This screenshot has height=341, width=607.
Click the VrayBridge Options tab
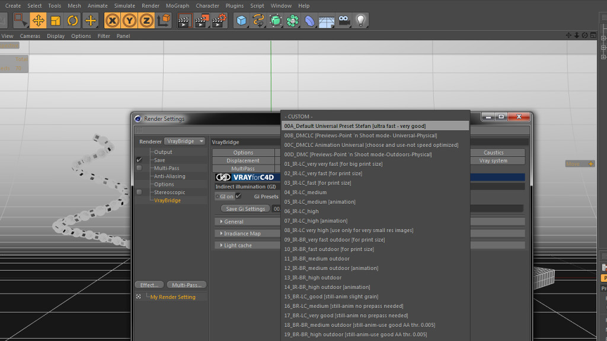(x=243, y=152)
